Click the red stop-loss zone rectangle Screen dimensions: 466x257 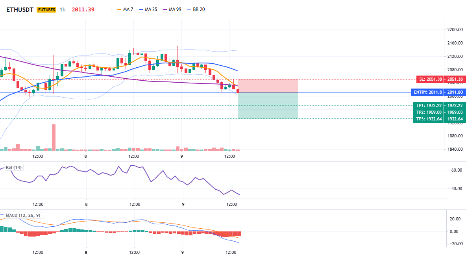tap(268, 86)
